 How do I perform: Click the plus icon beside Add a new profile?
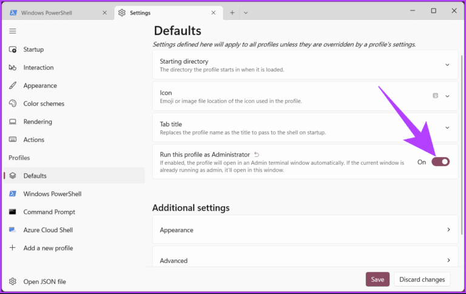click(13, 248)
